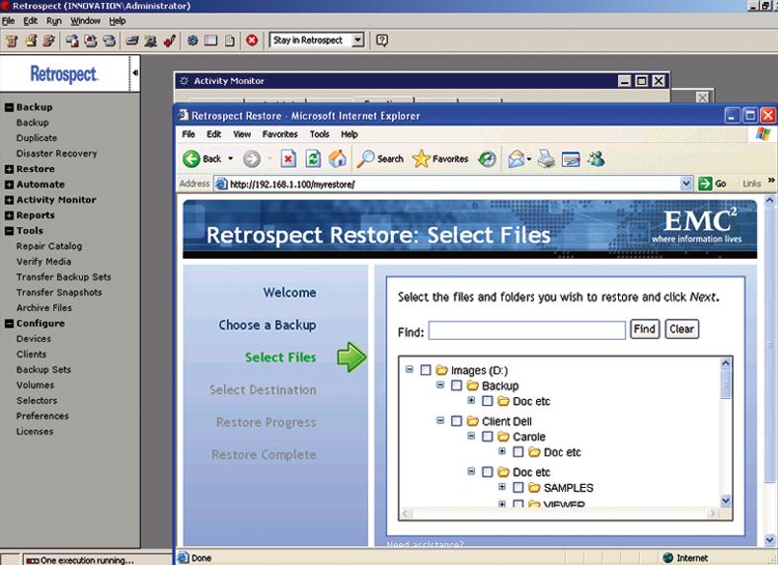Open Retrospect's Run menu
The height and width of the screenshot is (565, 778).
point(54,21)
